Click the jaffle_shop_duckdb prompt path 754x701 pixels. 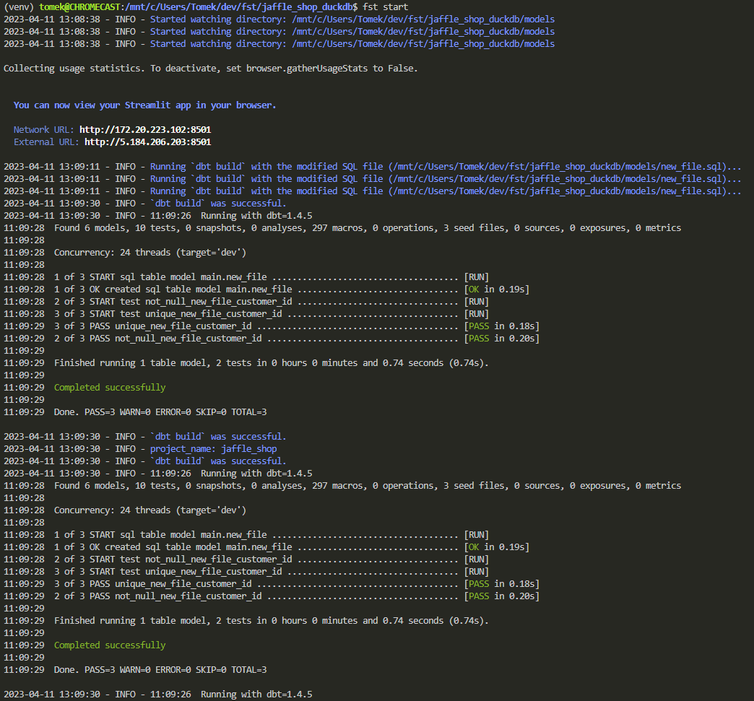[x=241, y=7]
